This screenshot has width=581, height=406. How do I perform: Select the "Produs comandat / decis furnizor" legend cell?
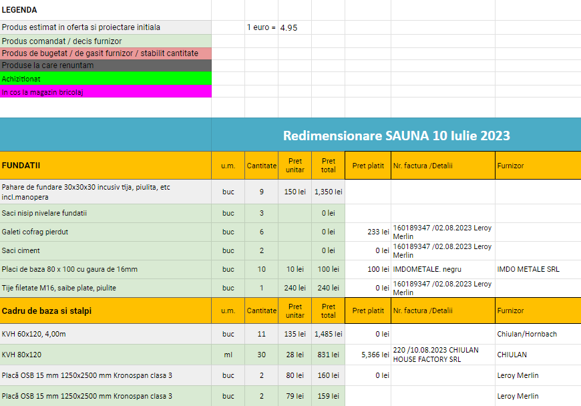tap(106, 41)
